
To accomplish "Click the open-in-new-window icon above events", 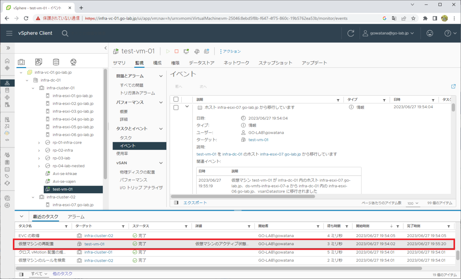I will point(453,86).
